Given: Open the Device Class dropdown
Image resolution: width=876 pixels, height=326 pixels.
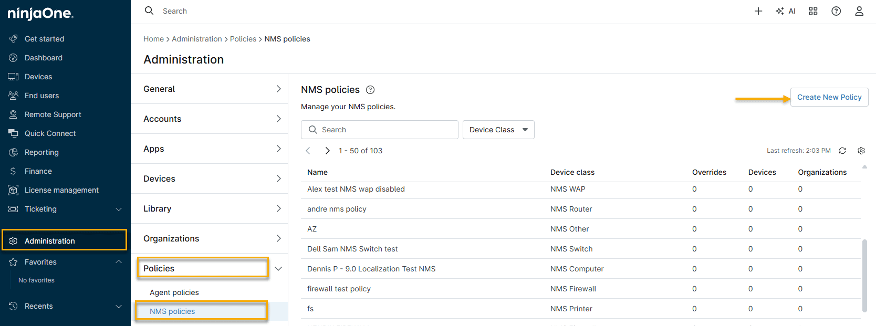Looking at the screenshot, I should [498, 130].
